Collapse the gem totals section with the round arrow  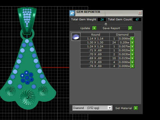click(106, 24)
